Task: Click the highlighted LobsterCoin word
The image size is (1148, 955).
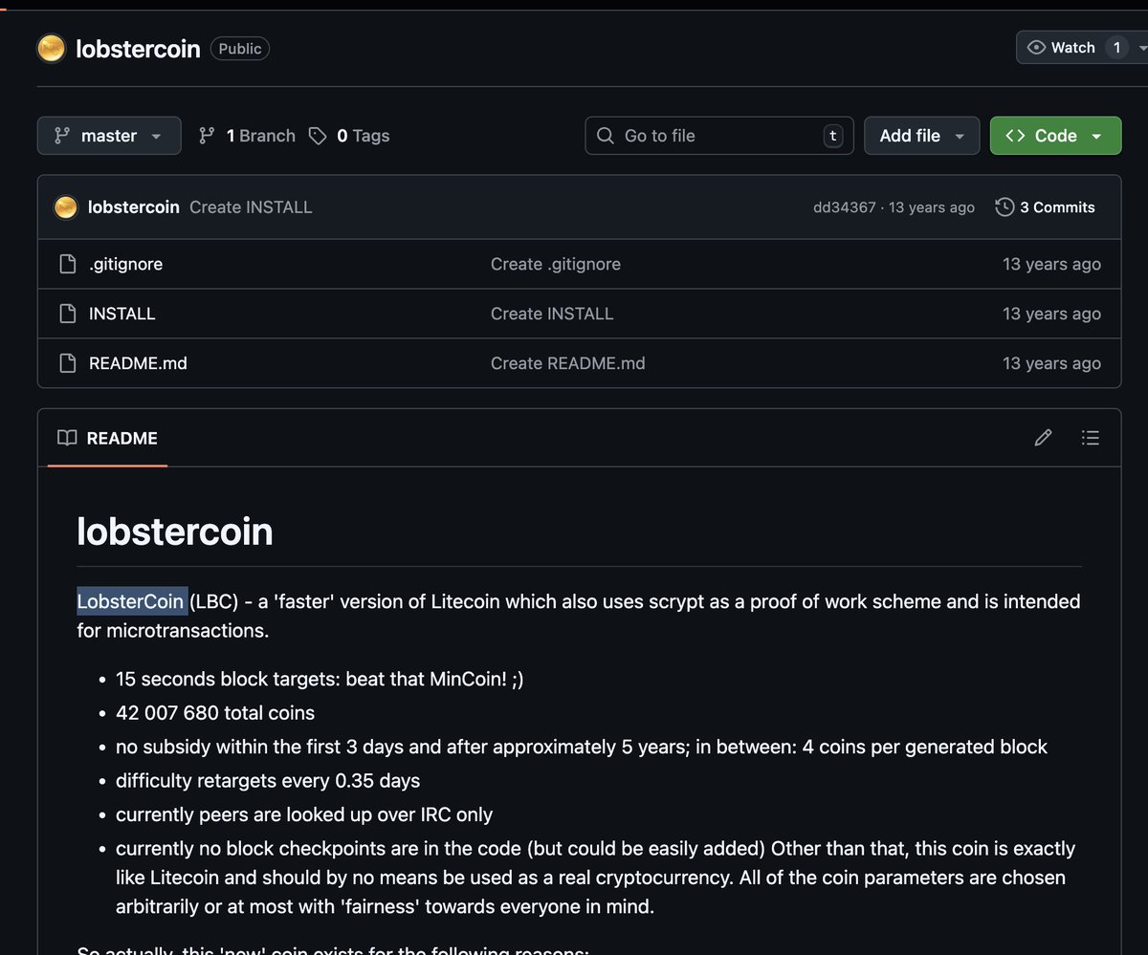Action: pos(131,601)
